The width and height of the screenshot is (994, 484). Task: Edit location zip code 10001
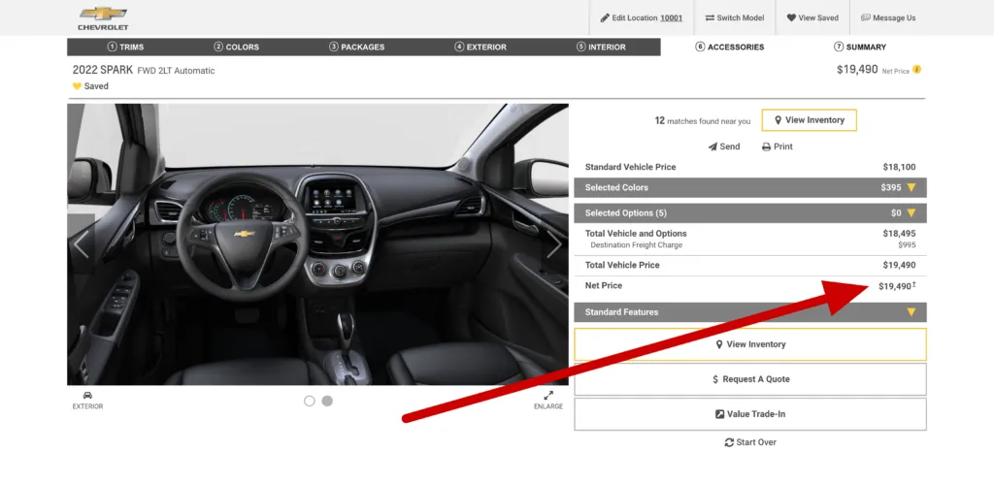tap(673, 17)
